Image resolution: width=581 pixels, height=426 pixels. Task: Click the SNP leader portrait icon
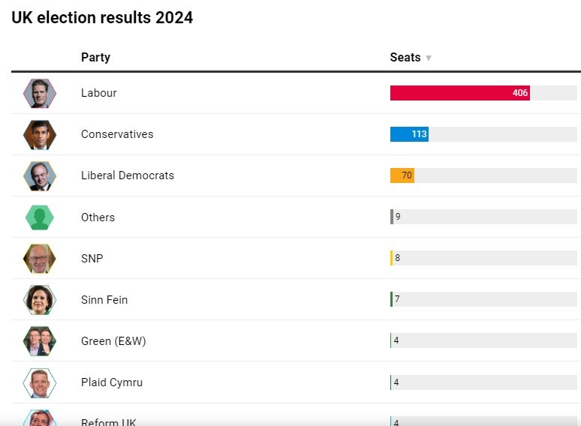[39, 259]
